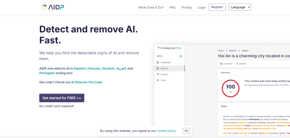Open the AI Detector Pro Code link

click(x=87, y=82)
